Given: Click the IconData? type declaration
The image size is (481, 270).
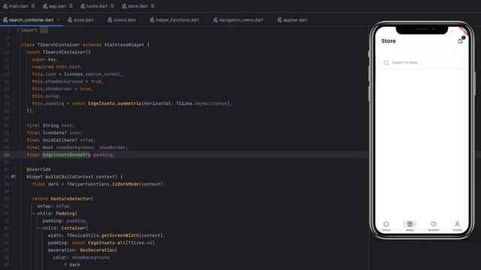Looking at the screenshot, I should click(55, 133).
